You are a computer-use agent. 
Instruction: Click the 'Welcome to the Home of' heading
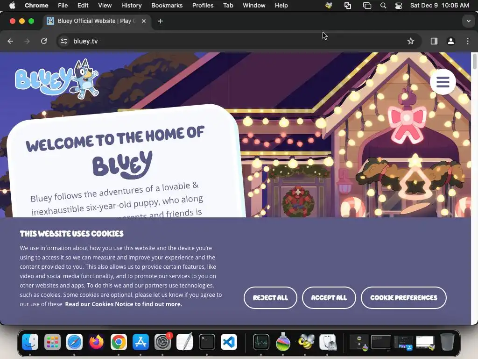(x=115, y=138)
